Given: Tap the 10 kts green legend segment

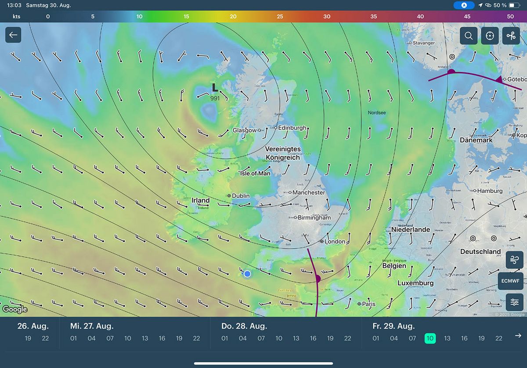Looking at the screenshot, I should click(139, 16).
